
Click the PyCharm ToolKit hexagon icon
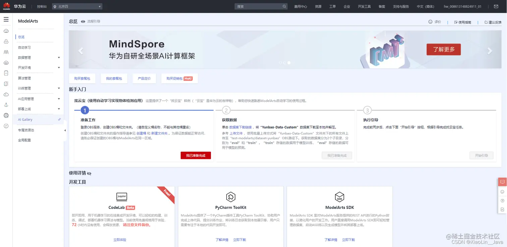click(x=231, y=196)
